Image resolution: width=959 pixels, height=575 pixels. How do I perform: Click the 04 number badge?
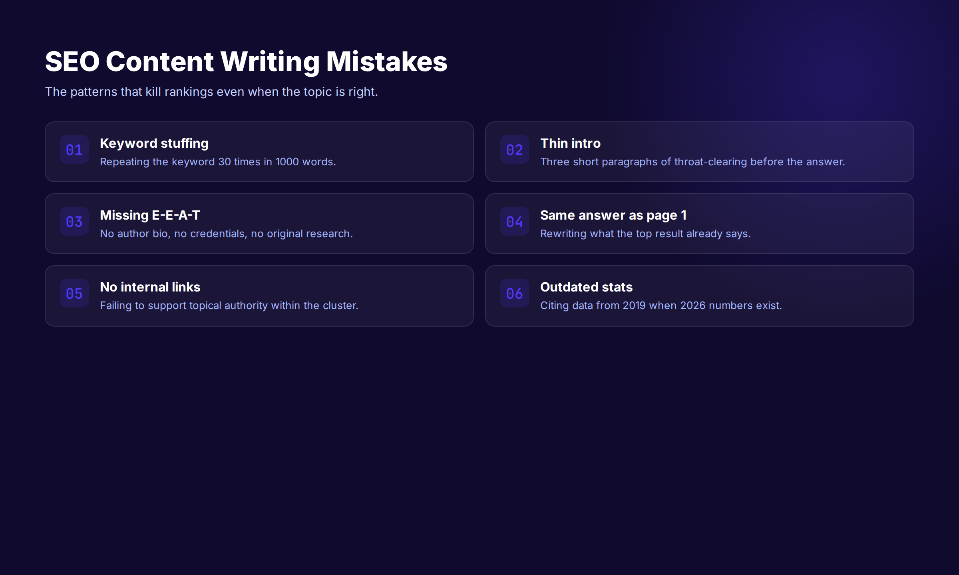pos(515,221)
